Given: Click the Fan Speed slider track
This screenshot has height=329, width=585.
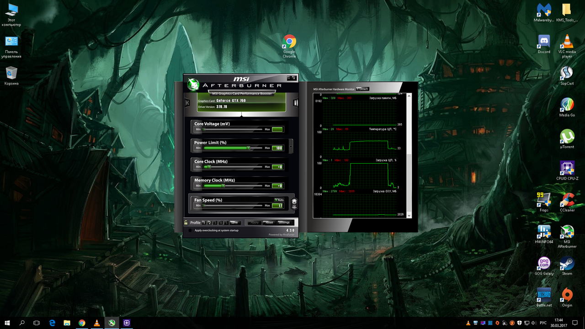Looking at the screenshot, I should pos(233,206).
